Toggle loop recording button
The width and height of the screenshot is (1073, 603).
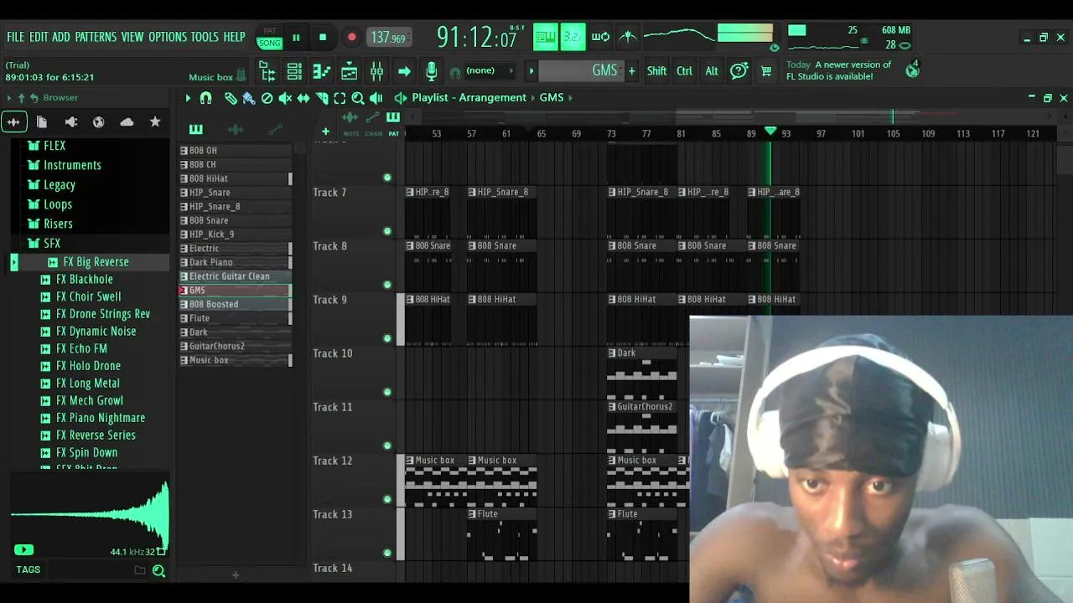click(600, 37)
